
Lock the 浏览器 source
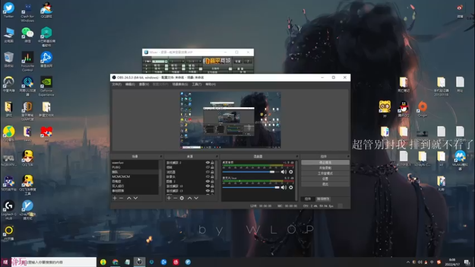point(213,172)
